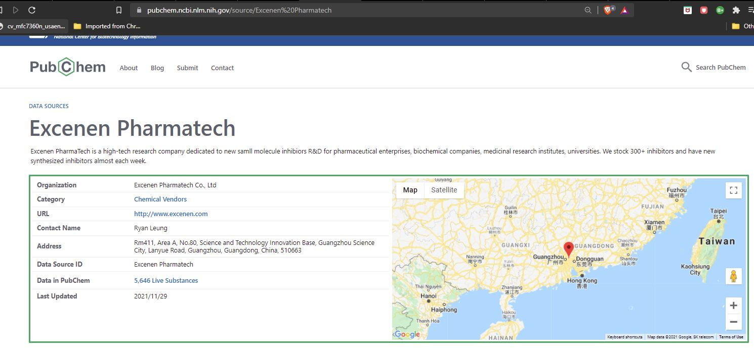Screen dimensions: 754x354
Task: Open the Submit menu item
Action: click(x=188, y=68)
